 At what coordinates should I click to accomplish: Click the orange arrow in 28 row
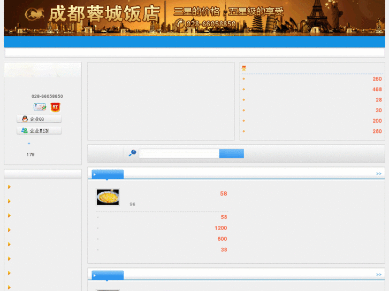point(243,100)
